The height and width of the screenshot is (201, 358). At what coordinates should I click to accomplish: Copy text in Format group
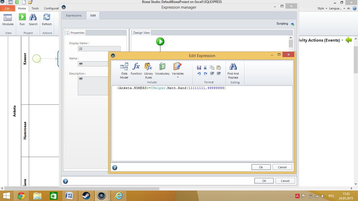coord(212,68)
